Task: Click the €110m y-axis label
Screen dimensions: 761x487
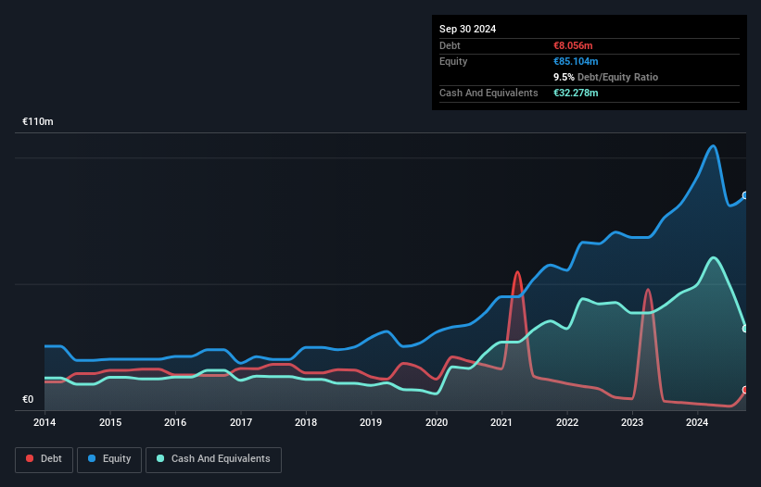Action: pyautogui.click(x=39, y=122)
